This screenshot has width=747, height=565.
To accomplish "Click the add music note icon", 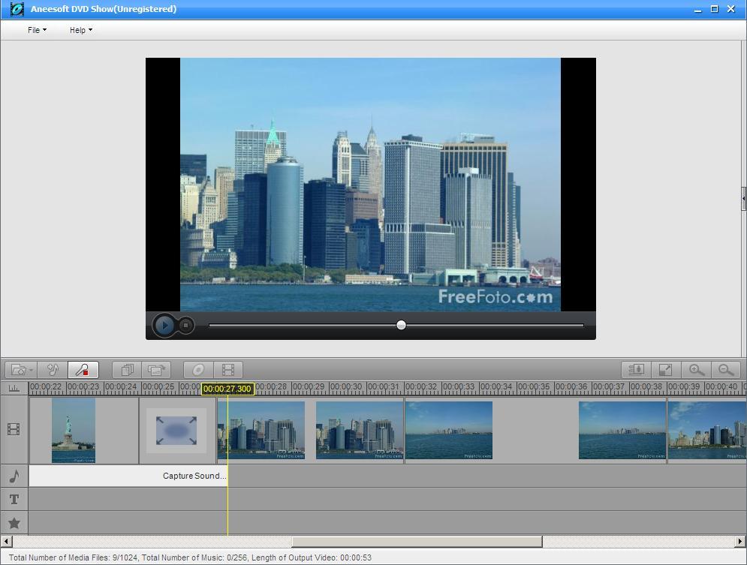I will click(53, 370).
